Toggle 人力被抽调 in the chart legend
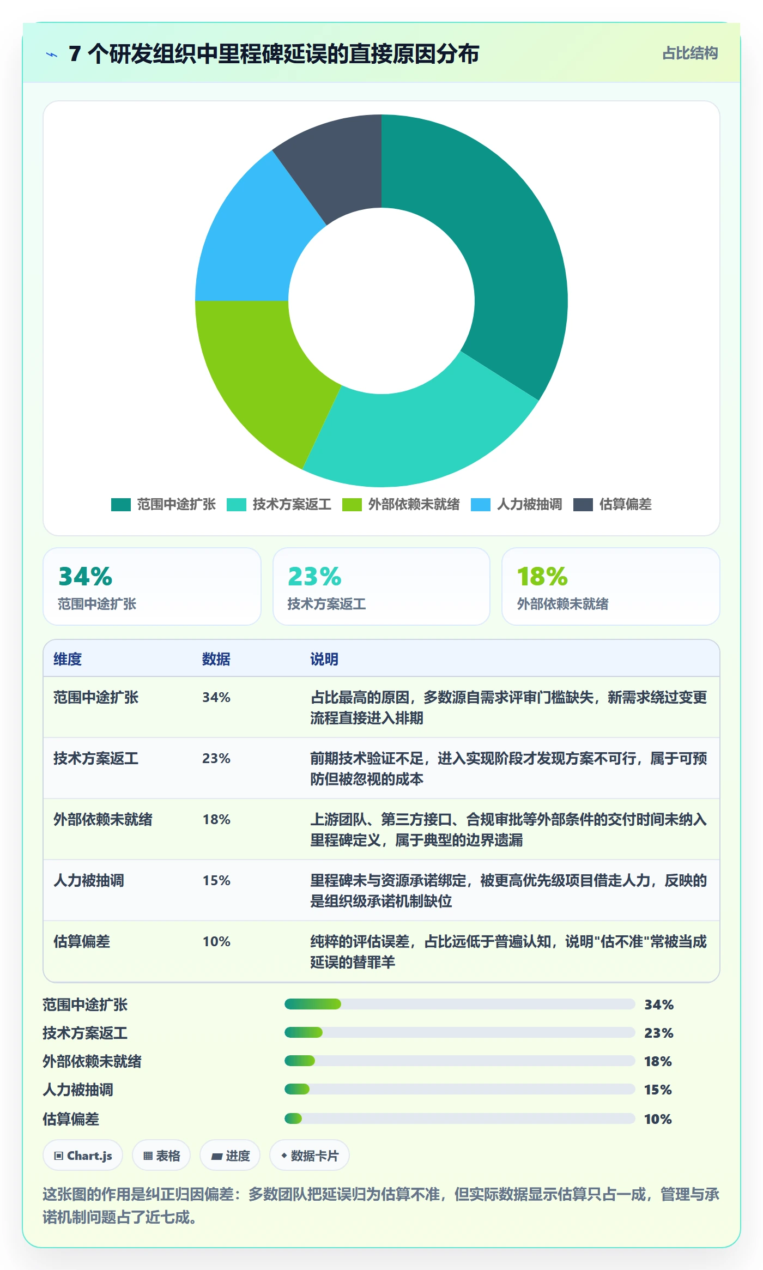This screenshot has width=763, height=1270. pyautogui.click(x=517, y=504)
